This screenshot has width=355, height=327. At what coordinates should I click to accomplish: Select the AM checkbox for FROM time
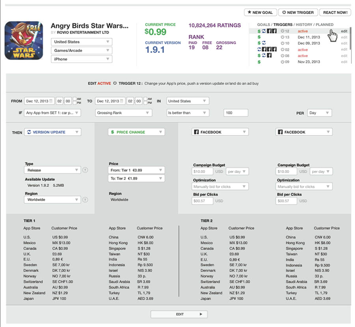coord(76,99)
